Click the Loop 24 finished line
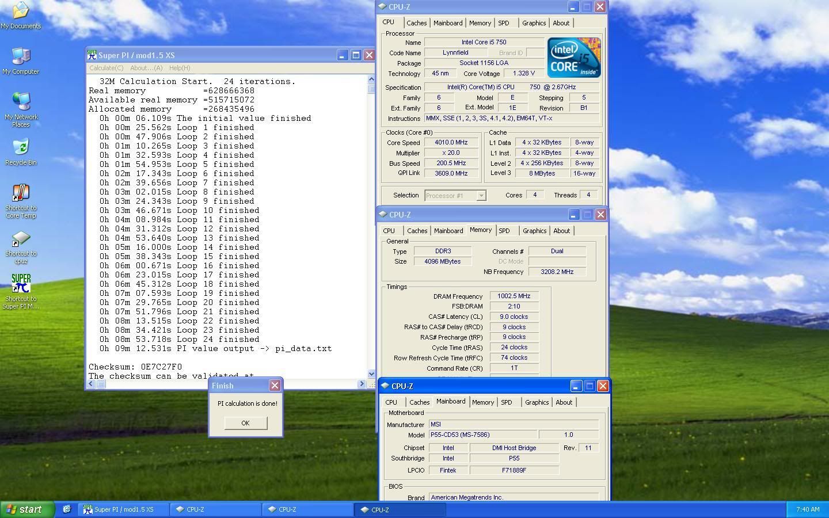 [x=179, y=339]
